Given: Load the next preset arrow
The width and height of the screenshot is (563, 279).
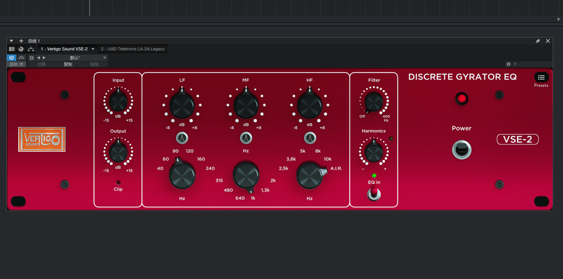Looking at the screenshot, I should pyautogui.click(x=44, y=58).
